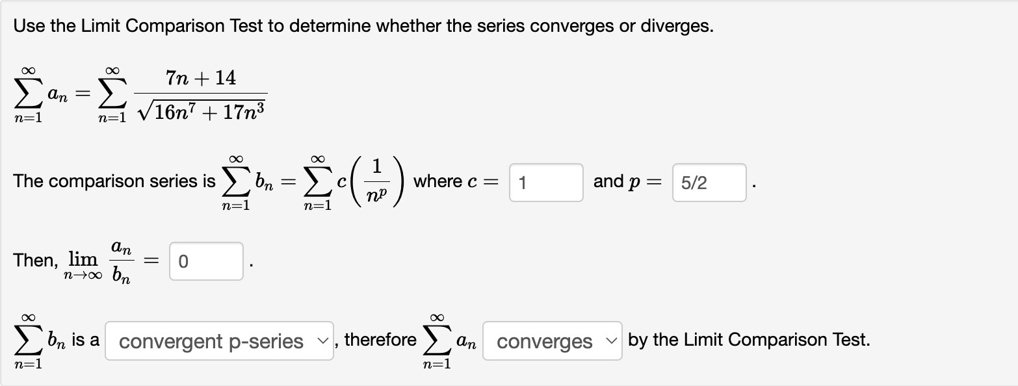Click inside the c value input box

545,183
